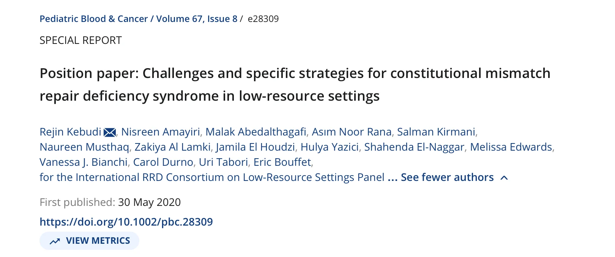The image size is (615, 257).
Task: Click See fewer authors
Action: pos(447,177)
